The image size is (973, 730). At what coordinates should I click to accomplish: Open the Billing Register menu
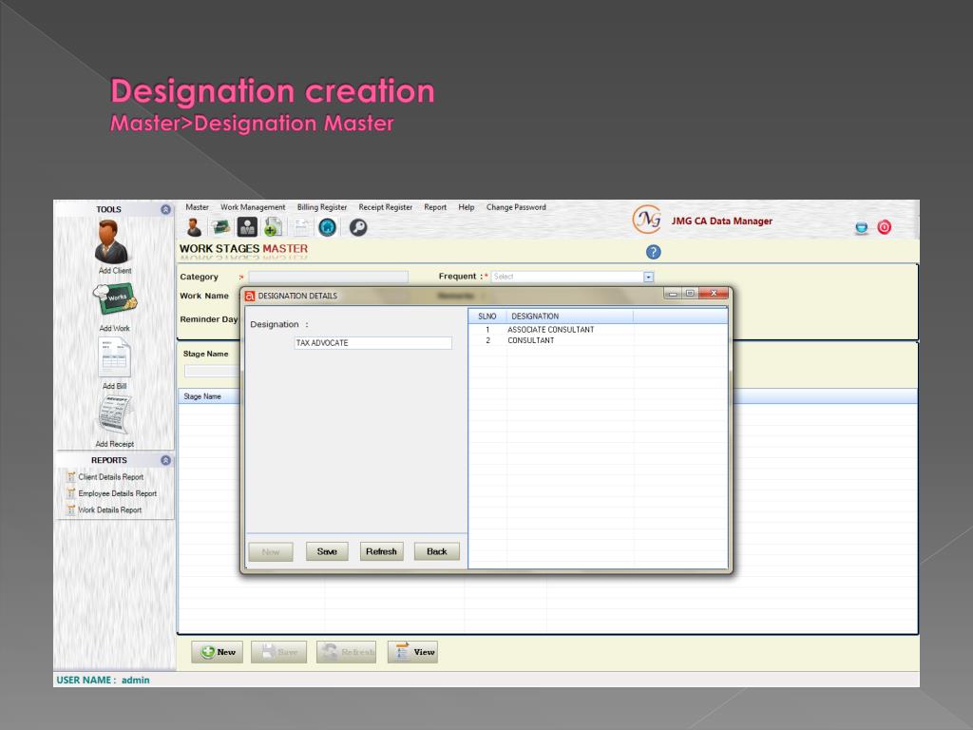click(322, 207)
